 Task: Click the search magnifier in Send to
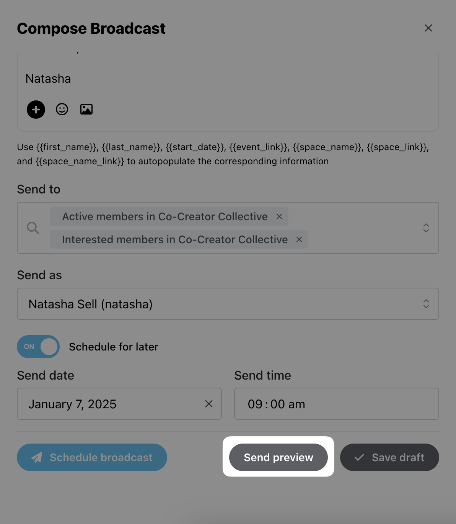click(33, 228)
